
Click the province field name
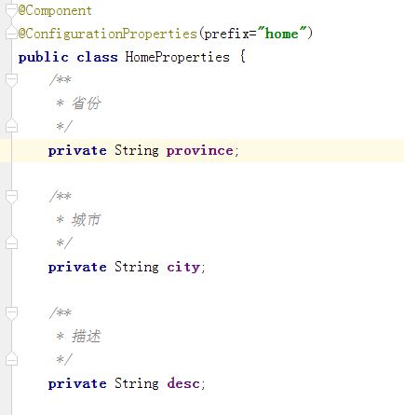pyautogui.click(x=200, y=151)
